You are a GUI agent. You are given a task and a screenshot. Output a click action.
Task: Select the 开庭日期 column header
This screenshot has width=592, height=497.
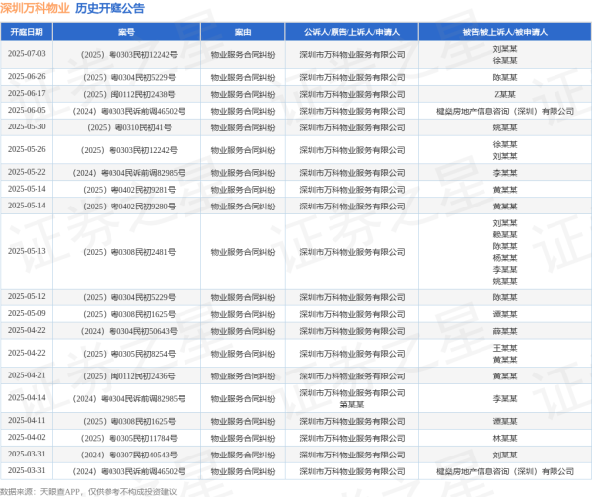click(27, 32)
